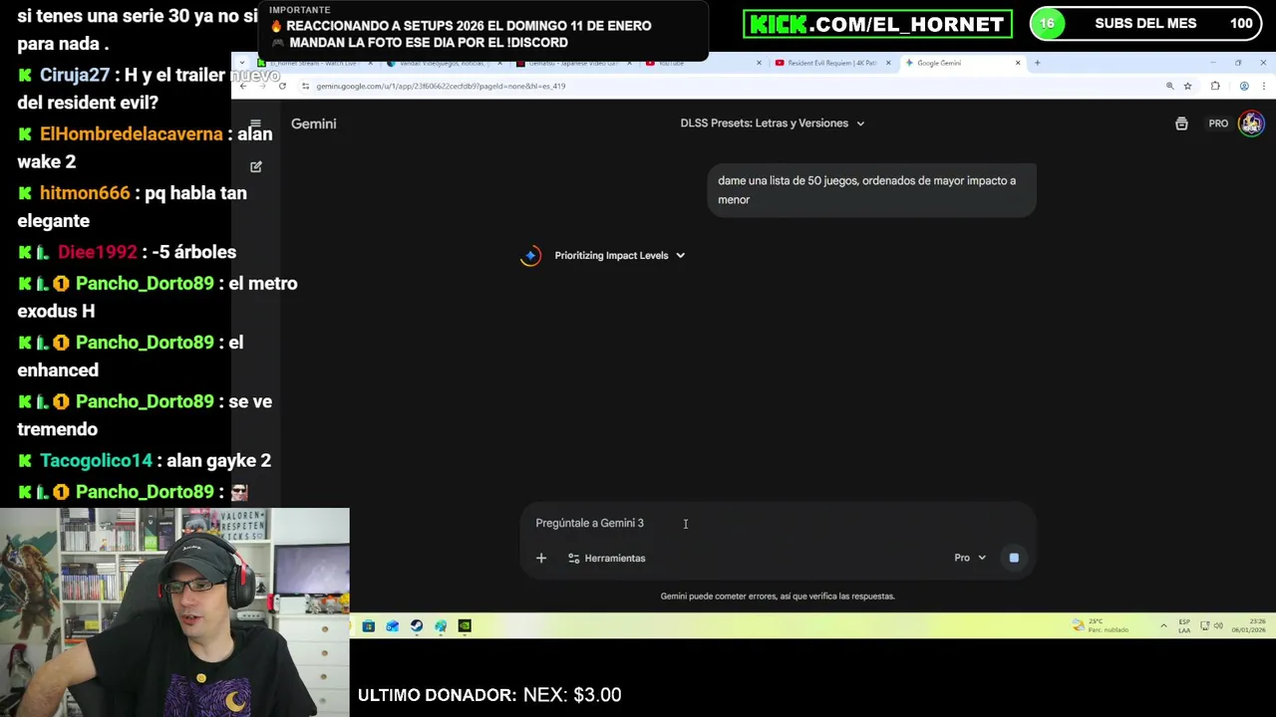Click the plus add-files button in prompt box
This screenshot has width=1276, height=717.
(541, 559)
